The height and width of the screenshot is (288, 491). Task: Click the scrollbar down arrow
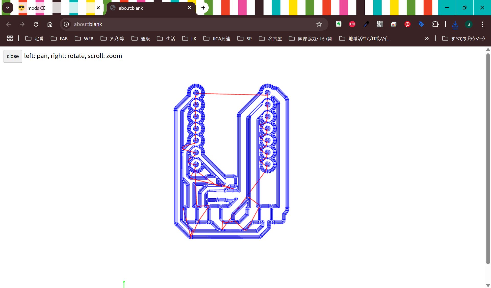[488, 285]
